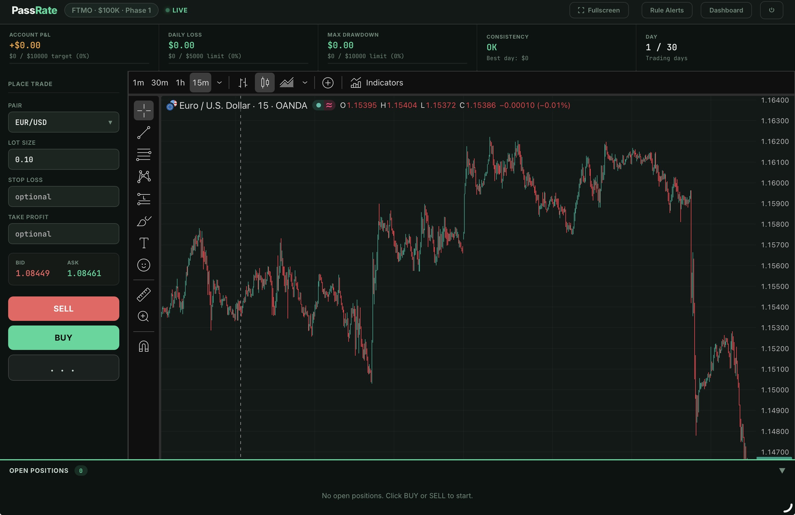Image resolution: width=795 pixels, height=515 pixels.
Task: Go to the Dashboard
Action: (x=726, y=10)
